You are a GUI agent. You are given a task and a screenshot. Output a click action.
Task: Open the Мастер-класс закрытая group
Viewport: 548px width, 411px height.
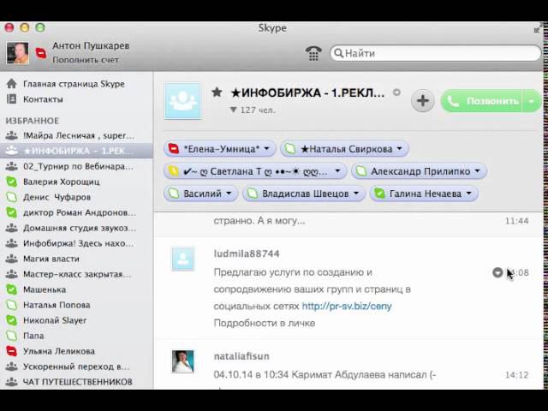click(76, 274)
